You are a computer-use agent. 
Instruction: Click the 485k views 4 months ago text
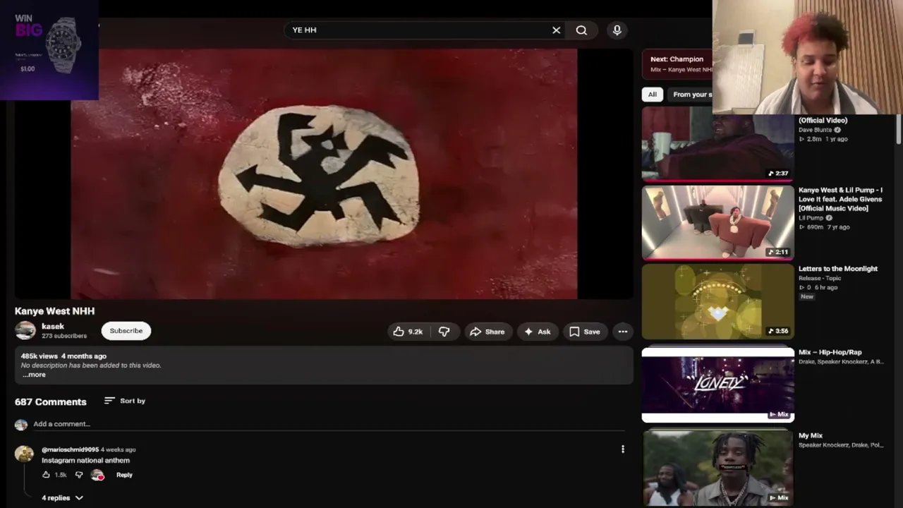(x=63, y=356)
